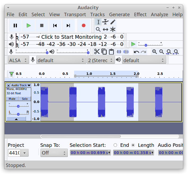Skip to Start of the track
188x180 pixels.
pos(55,25)
